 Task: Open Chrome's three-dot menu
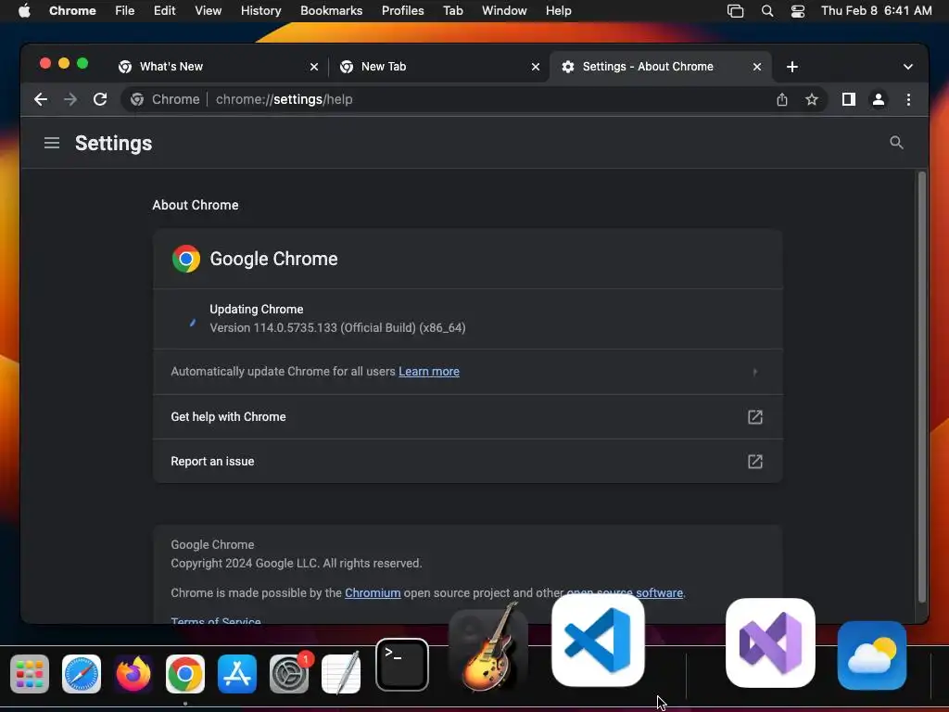[x=908, y=99]
